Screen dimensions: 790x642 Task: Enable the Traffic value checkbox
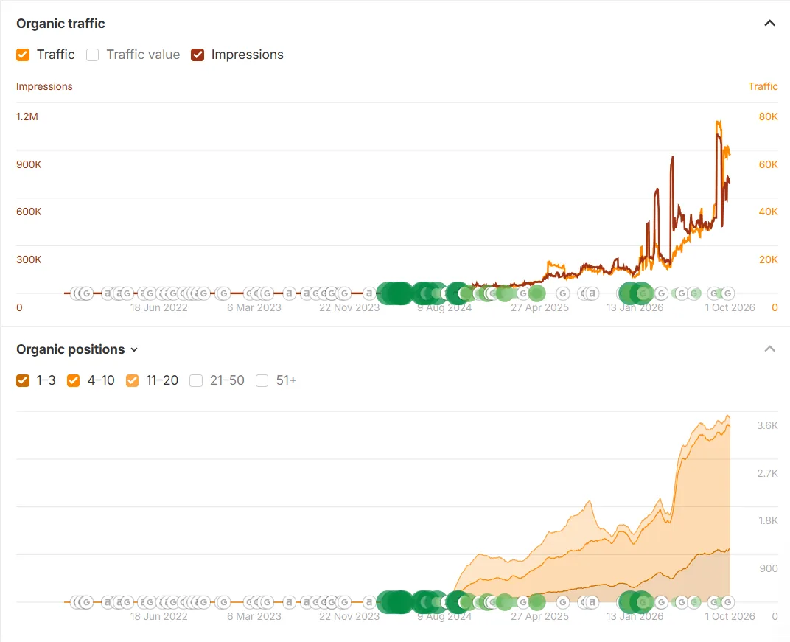coord(92,55)
